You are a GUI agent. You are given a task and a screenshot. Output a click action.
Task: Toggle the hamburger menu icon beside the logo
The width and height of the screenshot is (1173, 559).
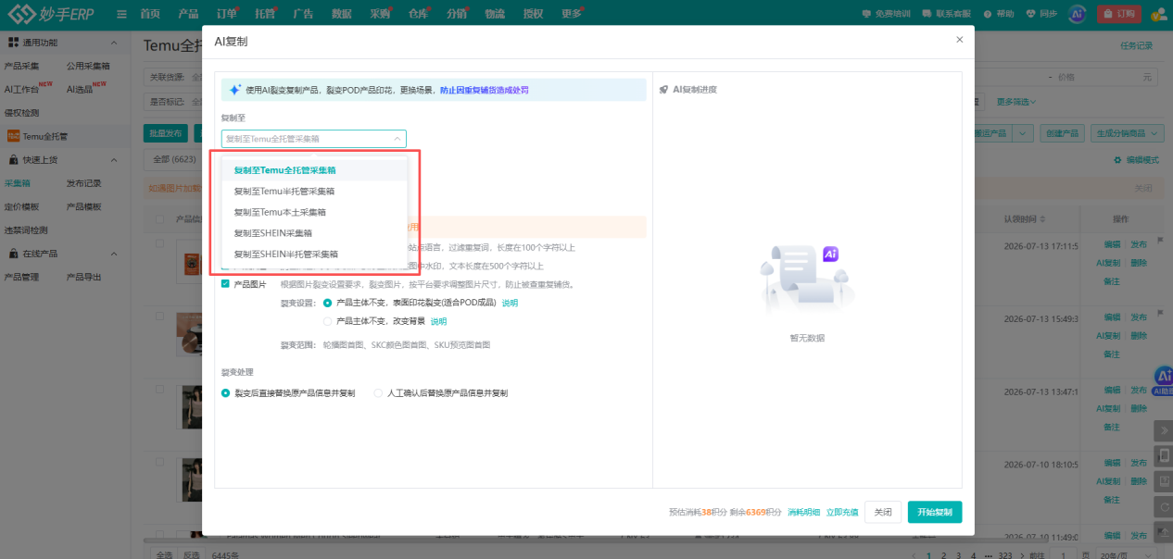pyautogui.click(x=122, y=14)
